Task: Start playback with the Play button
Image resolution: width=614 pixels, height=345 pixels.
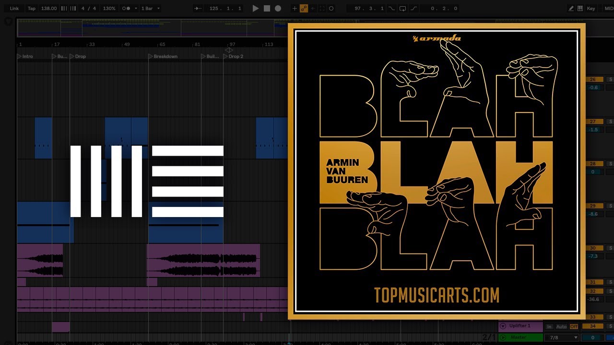Action: click(256, 9)
